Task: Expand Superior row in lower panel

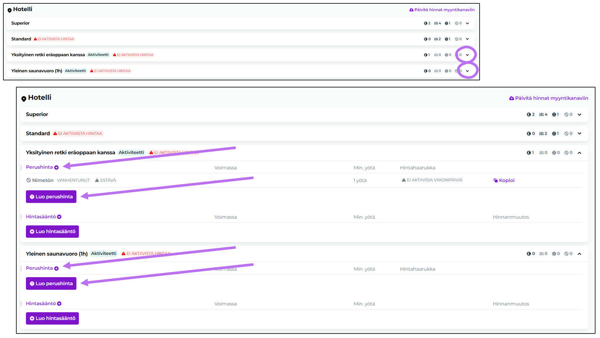Action: coord(580,115)
